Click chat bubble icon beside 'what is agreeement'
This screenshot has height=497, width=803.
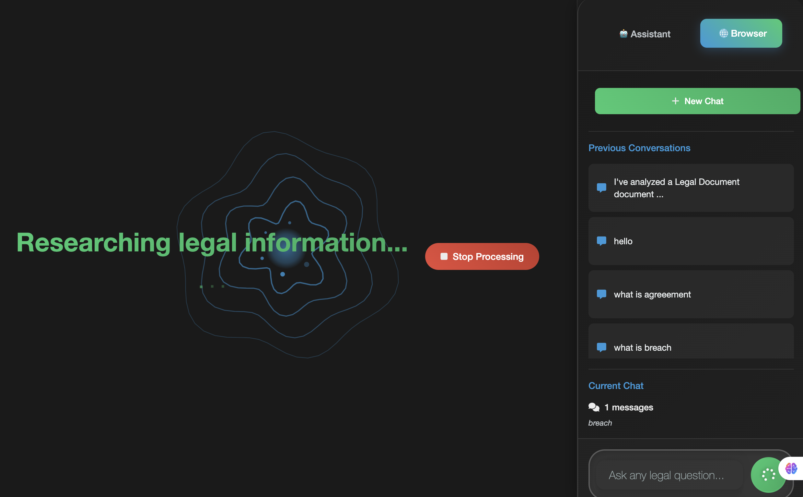click(601, 294)
